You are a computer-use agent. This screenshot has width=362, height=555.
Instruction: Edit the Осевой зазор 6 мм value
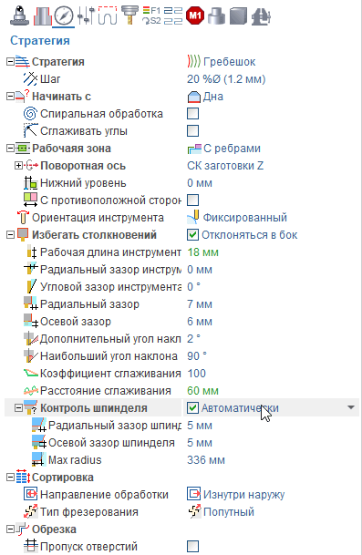pyautogui.click(x=200, y=322)
